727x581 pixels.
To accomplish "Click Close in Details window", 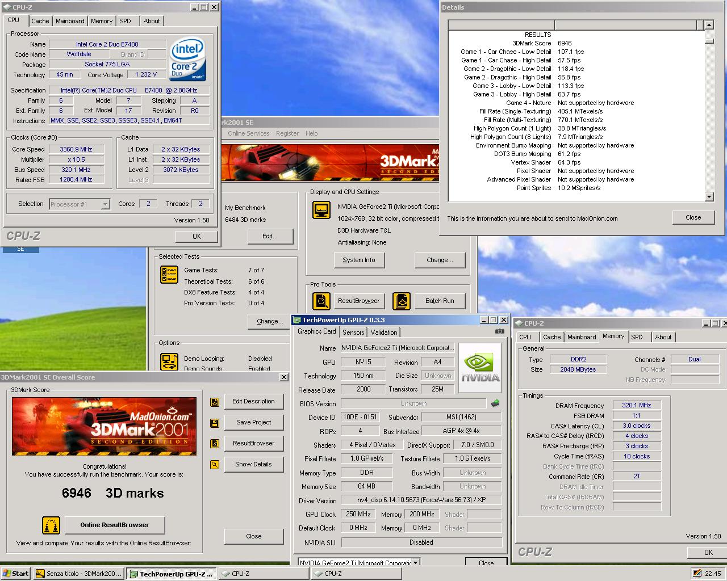I will click(x=693, y=217).
